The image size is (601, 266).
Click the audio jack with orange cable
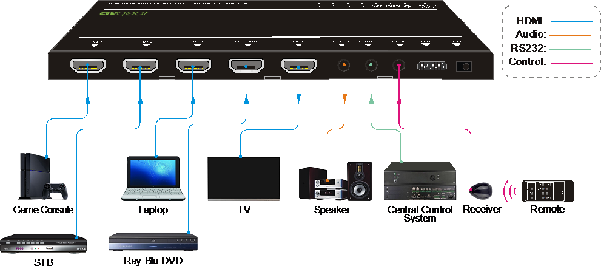click(344, 65)
